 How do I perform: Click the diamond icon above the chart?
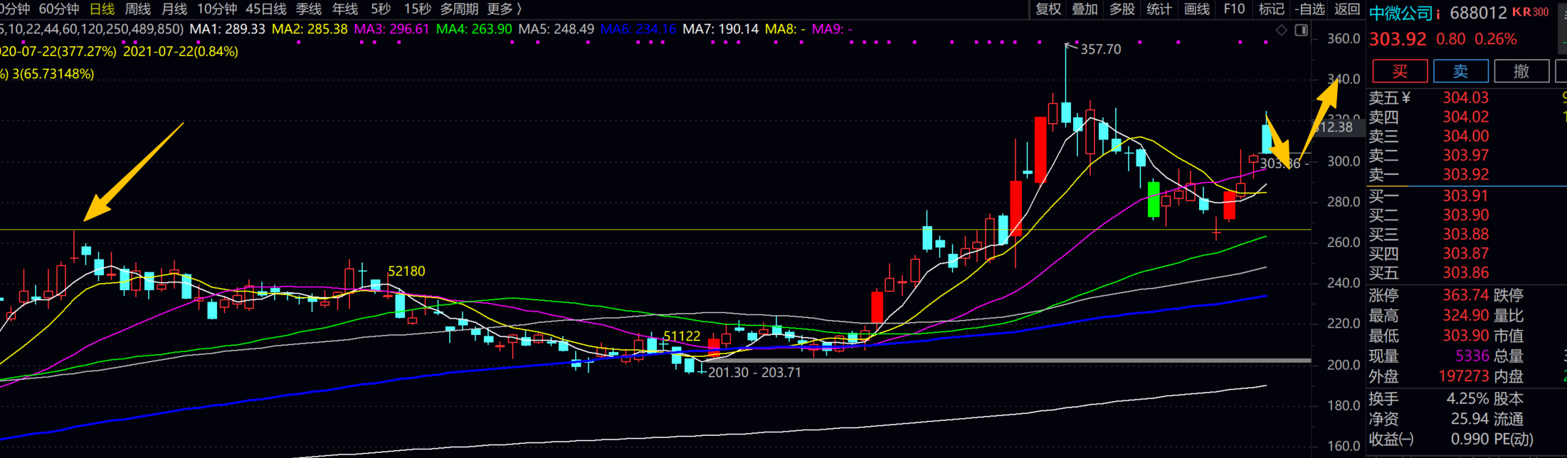[1282, 30]
